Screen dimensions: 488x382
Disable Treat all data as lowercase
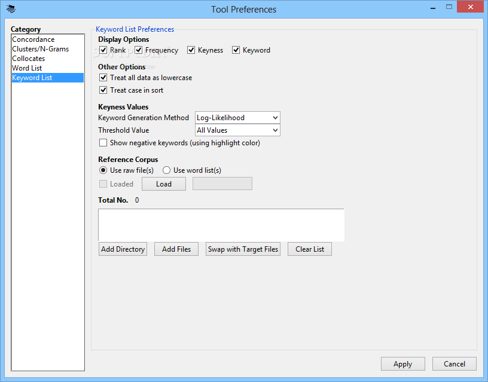(103, 78)
